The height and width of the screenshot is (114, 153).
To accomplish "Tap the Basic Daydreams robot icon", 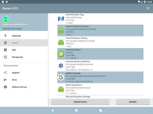I will coord(61,89).
